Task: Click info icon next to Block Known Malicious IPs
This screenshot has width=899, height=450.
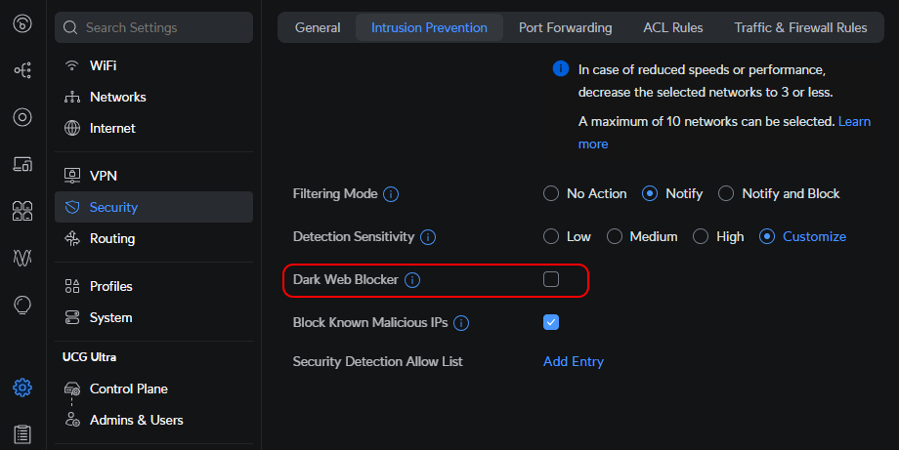Action: tap(461, 323)
